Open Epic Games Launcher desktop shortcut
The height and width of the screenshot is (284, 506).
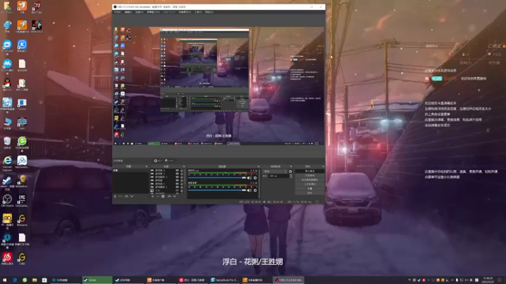22,201
